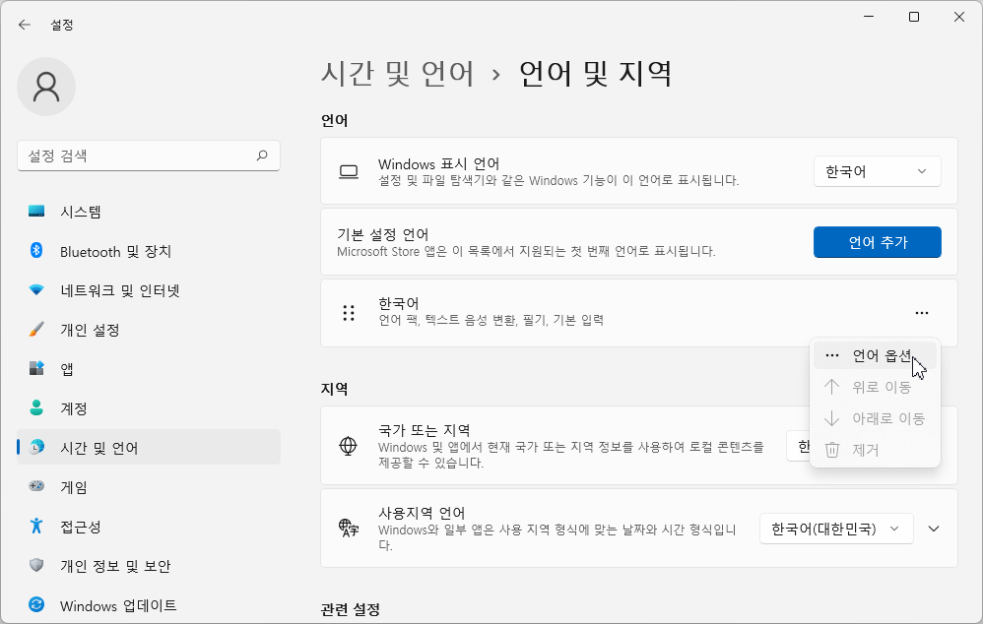Image resolution: width=983 pixels, height=624 pixels.
Task: Focus the 설정 검색 input field
Action: tap(149, 156)
